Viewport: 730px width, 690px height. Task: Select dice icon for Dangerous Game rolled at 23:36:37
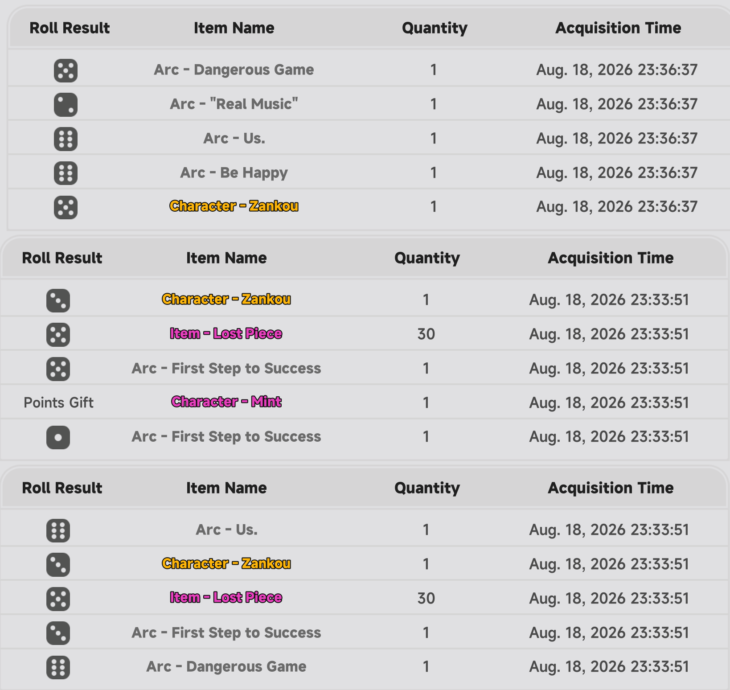66,70
